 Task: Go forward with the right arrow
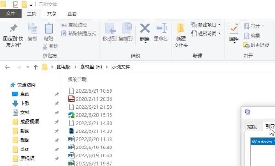[x=18, y=67]
